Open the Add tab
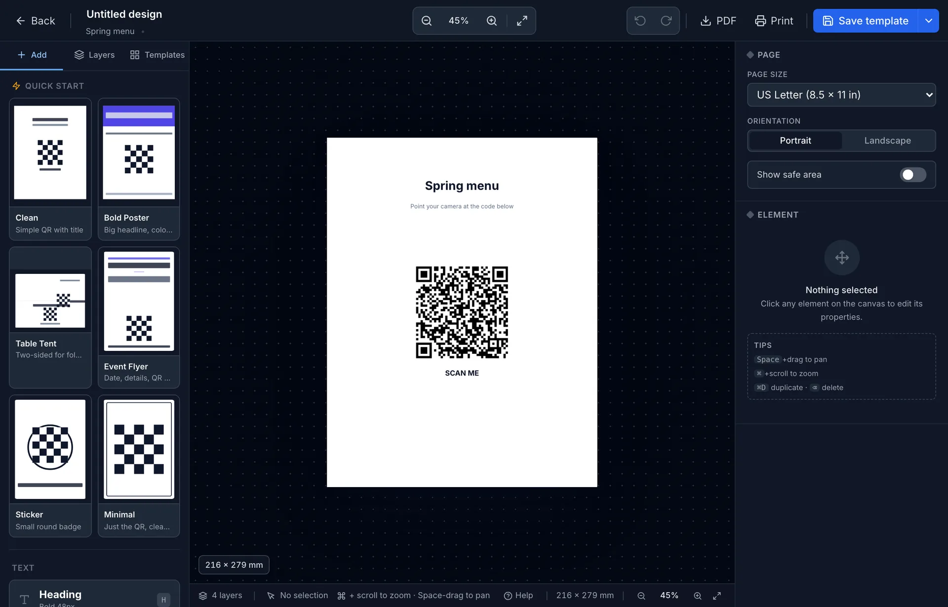The width and height of the screenshot is (948, 607). pyautogui.click(x=32, y=55)
